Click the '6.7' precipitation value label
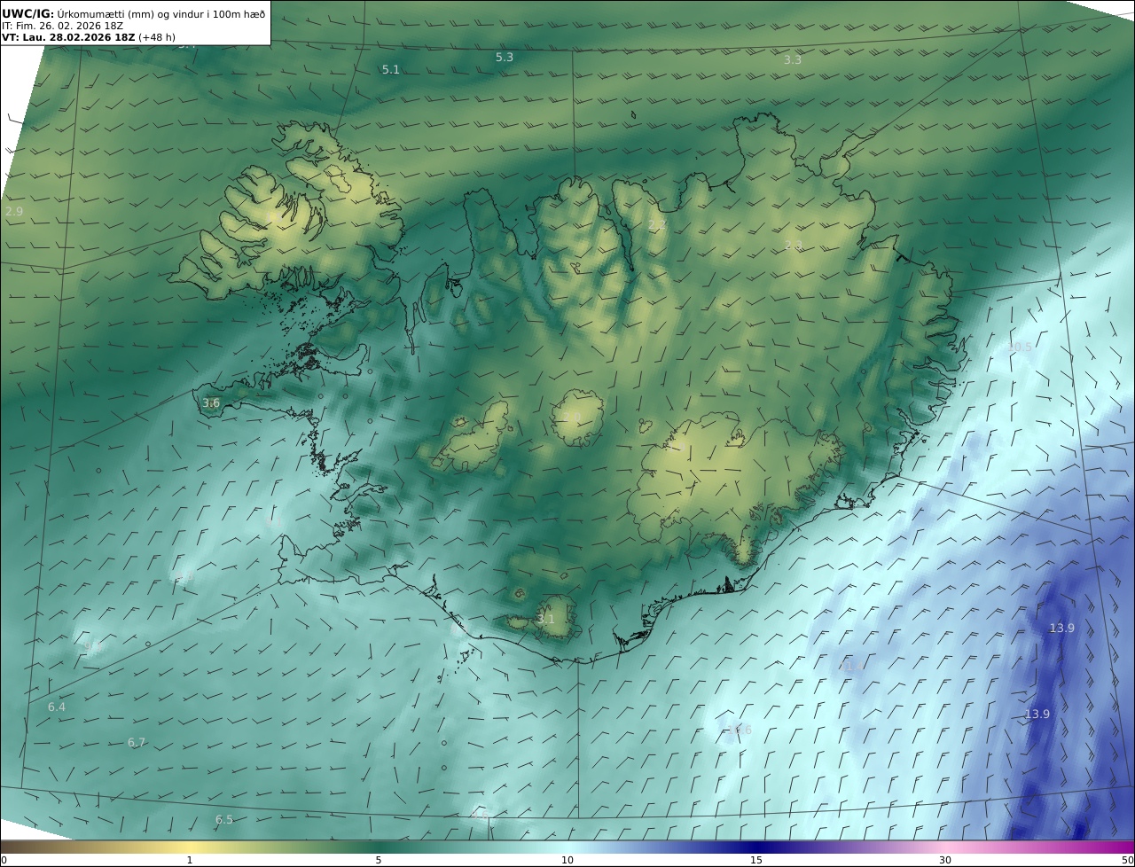Image resolution: width=1135 pixels, height=867 pixels. point(137,742)
